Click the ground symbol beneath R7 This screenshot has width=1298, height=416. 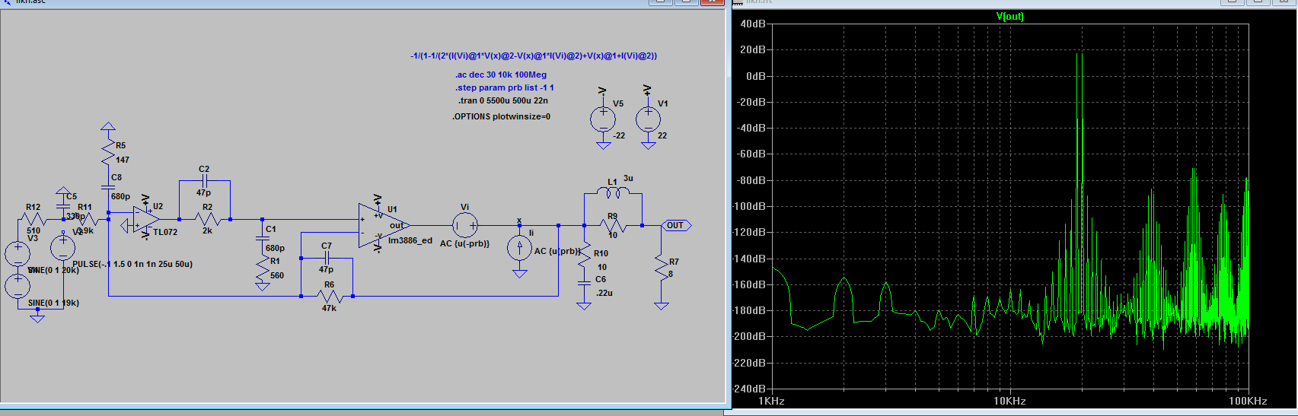click(x=661, y=306)
